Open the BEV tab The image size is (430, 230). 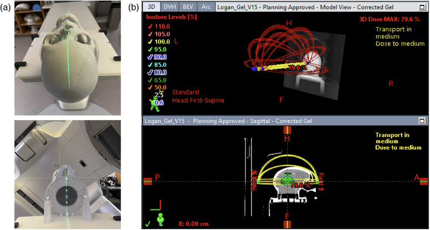point(188,7)
